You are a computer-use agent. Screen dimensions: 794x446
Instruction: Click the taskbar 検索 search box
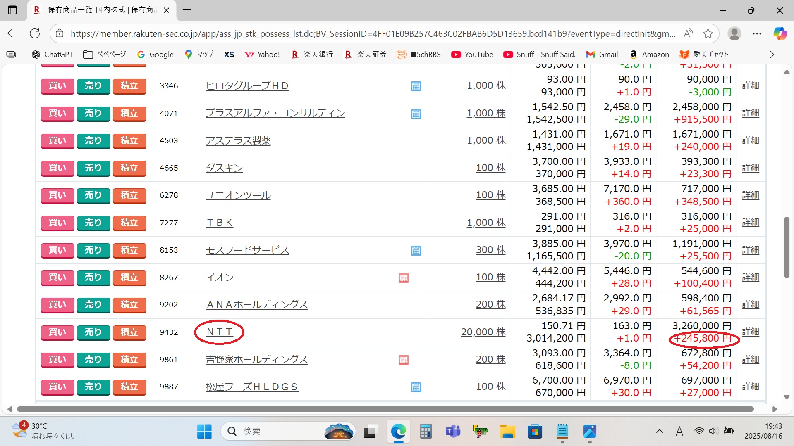(x=288, y=432)
